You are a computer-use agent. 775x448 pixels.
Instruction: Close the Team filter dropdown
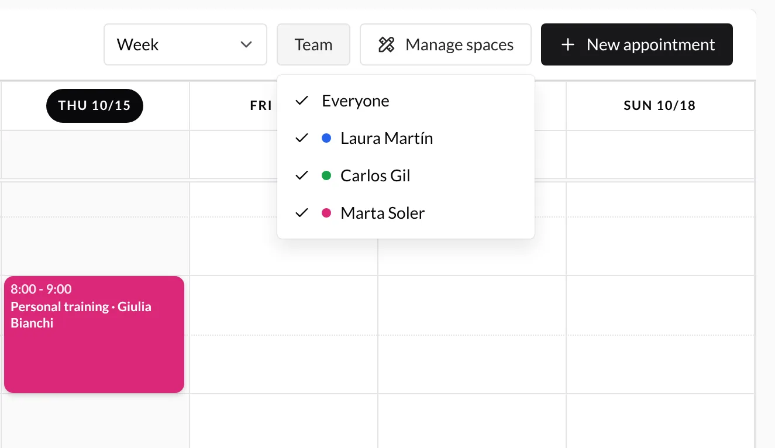314,44
